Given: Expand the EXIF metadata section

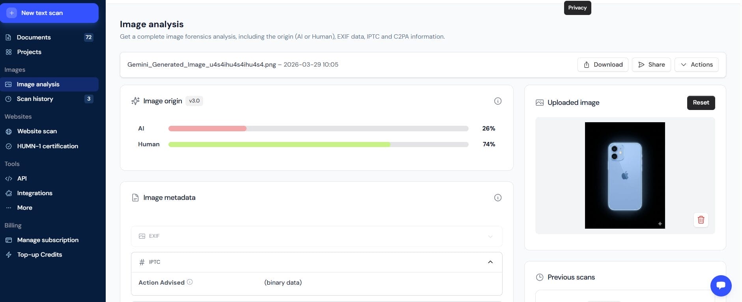Looking at the screenshot, I should tap(316, 236).
